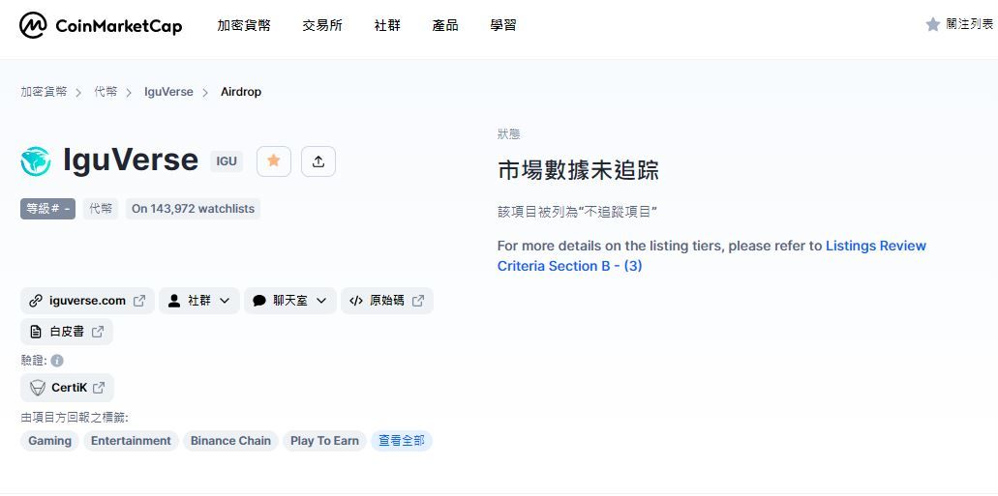Click the 等級# - rank badge
This screenshot has width=998, height=496.
coord(47,209)
